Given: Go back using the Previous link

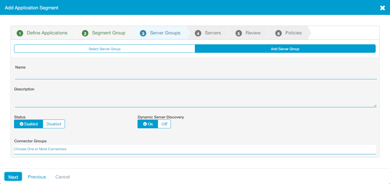Looking at the screenshot, I should pyautogui.click(x=37, y=176).
